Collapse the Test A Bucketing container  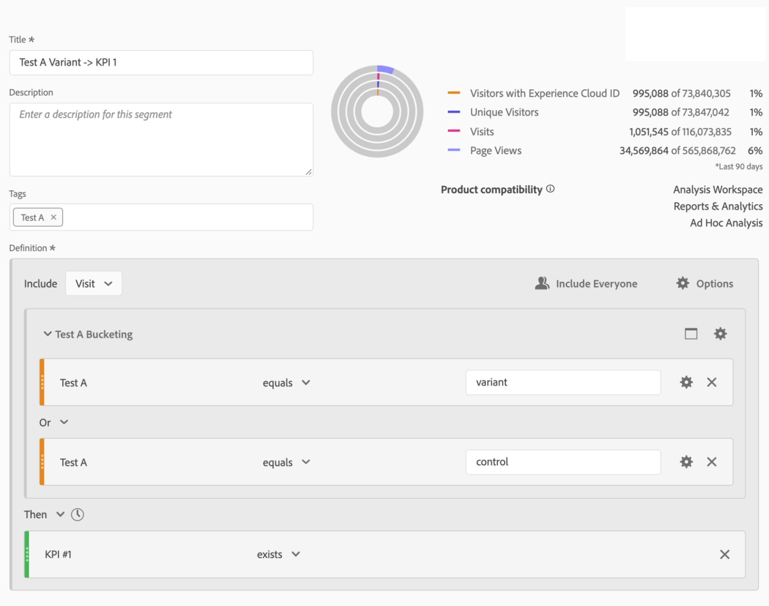pos(47,334)
